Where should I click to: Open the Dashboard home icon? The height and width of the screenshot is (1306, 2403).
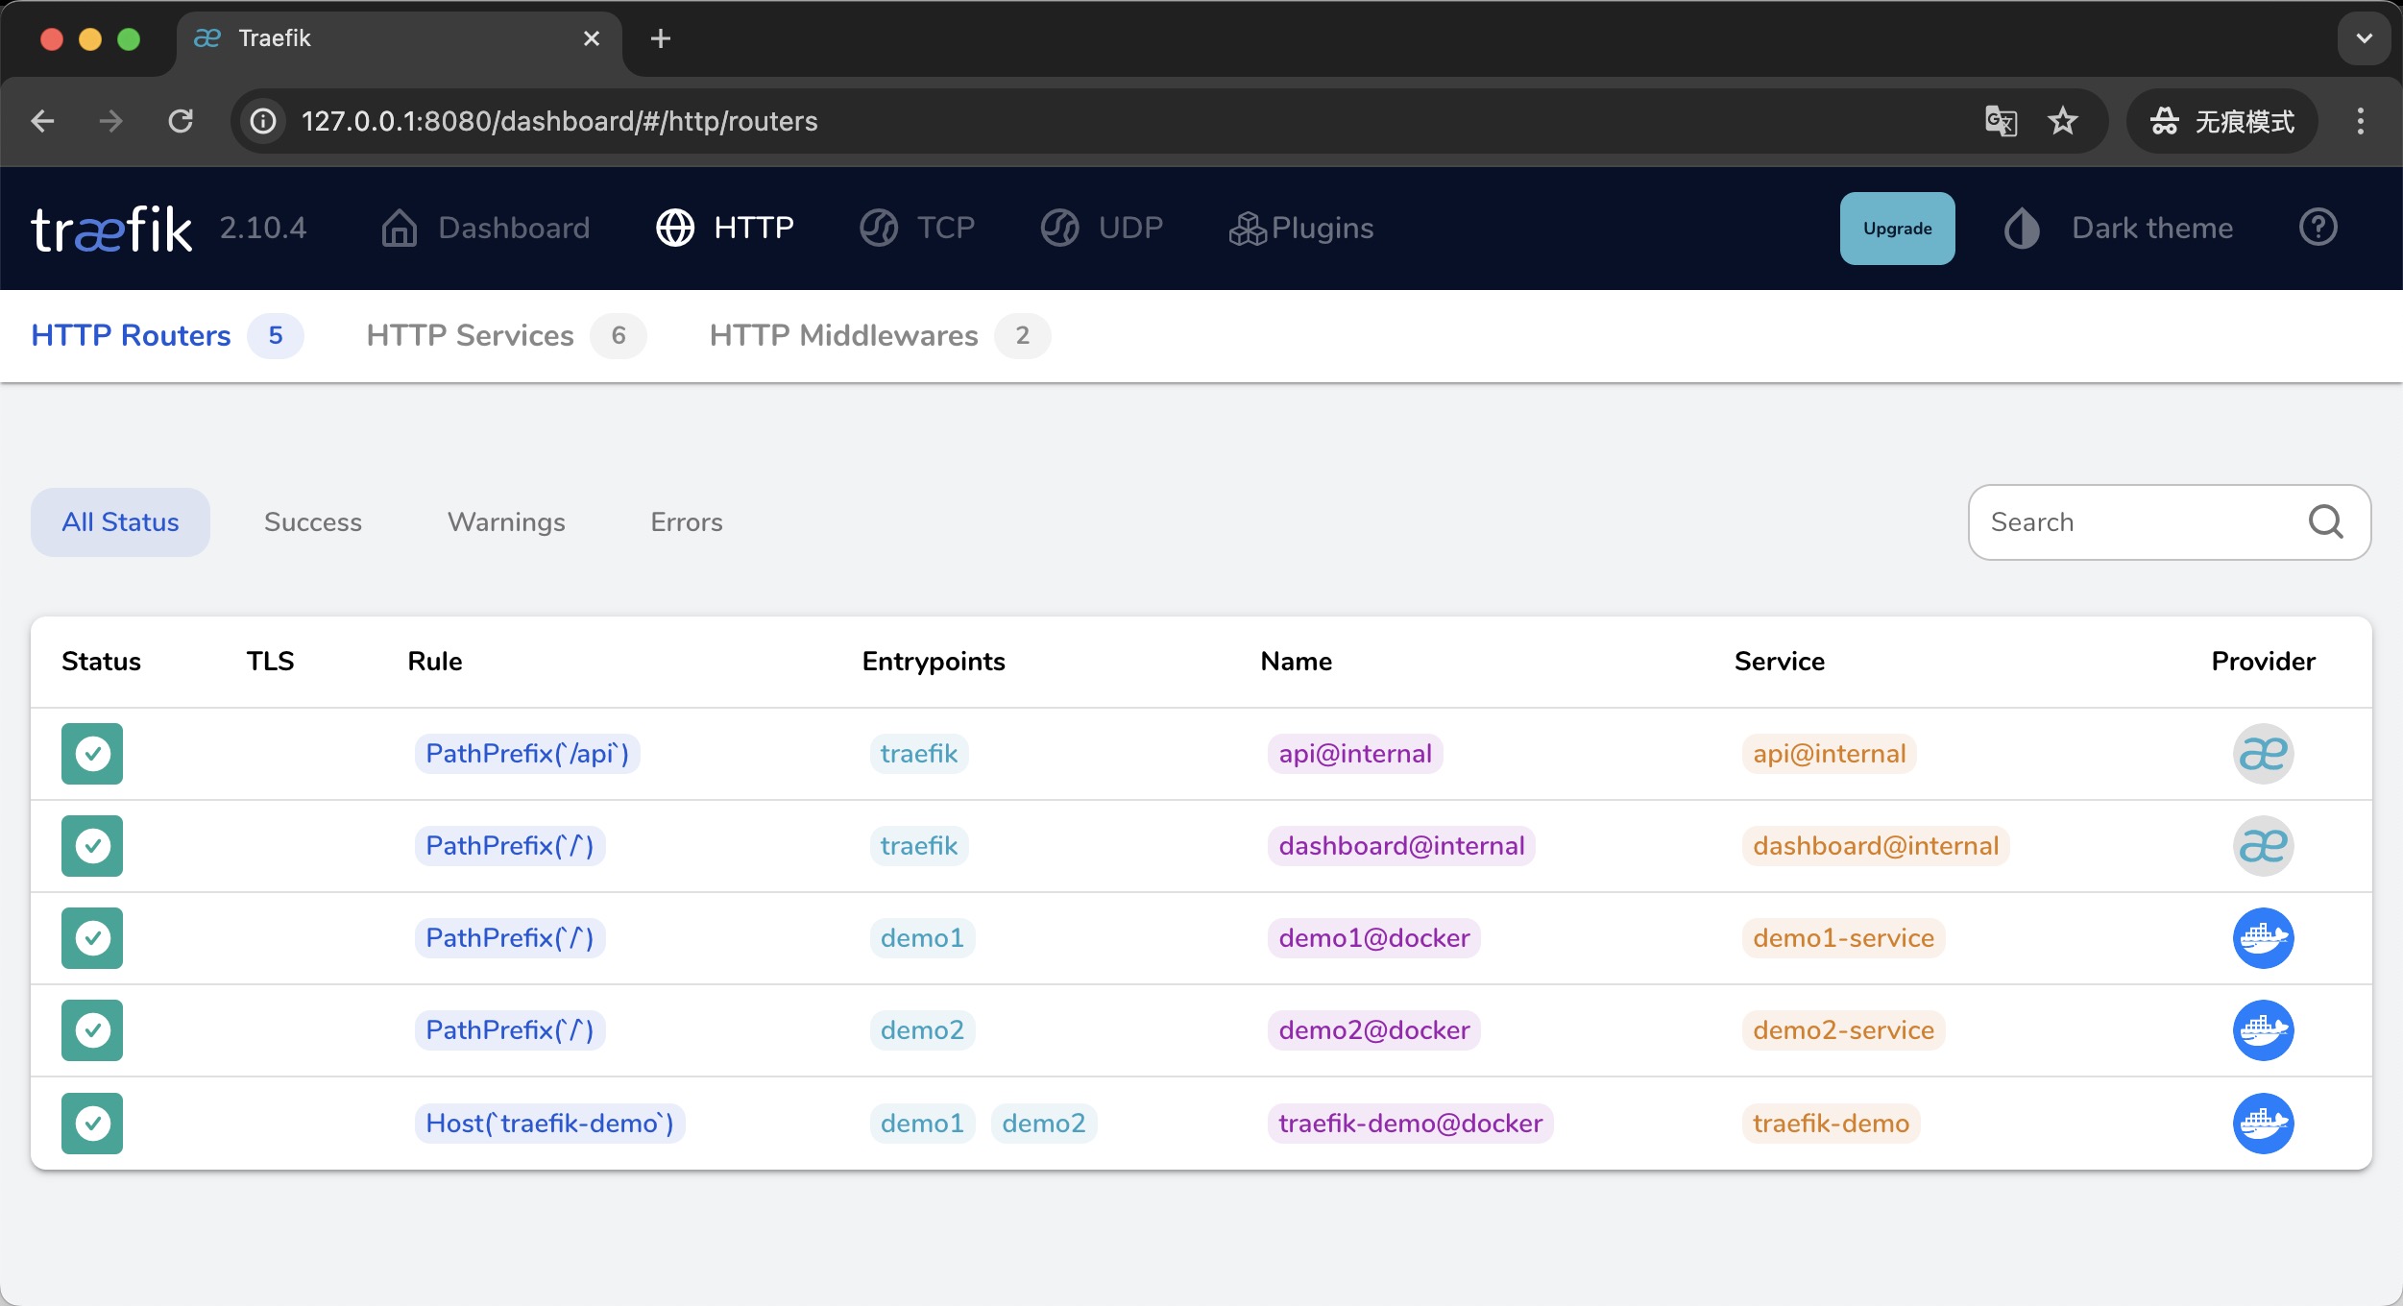[398, 228]
